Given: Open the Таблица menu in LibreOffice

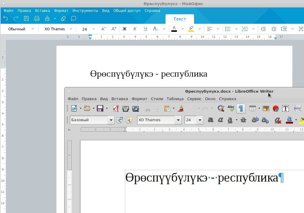Looking at the screenshot, I should coord(175,99).
